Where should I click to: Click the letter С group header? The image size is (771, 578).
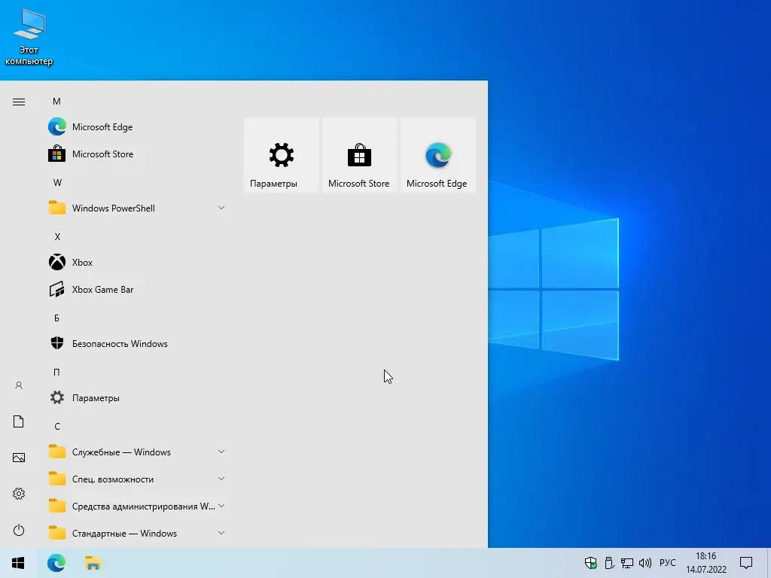pyautogui.click(x=57, y=426)
